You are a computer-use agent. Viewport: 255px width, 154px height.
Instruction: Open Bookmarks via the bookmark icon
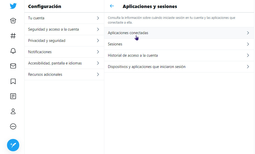pyautogui.click(x=13, y=81)
